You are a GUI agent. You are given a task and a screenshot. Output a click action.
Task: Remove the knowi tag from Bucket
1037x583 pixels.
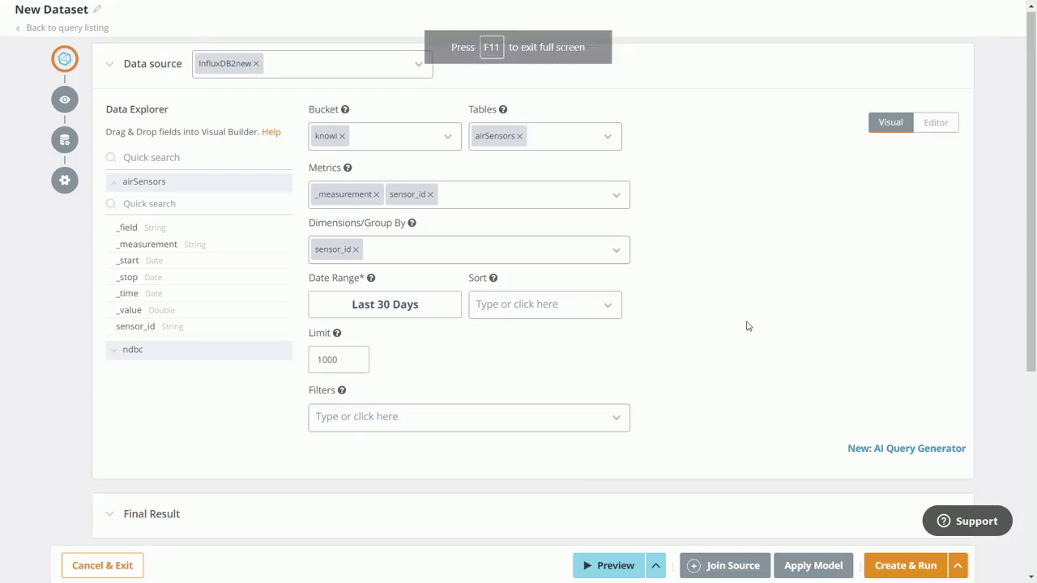(x=341, y=135)
